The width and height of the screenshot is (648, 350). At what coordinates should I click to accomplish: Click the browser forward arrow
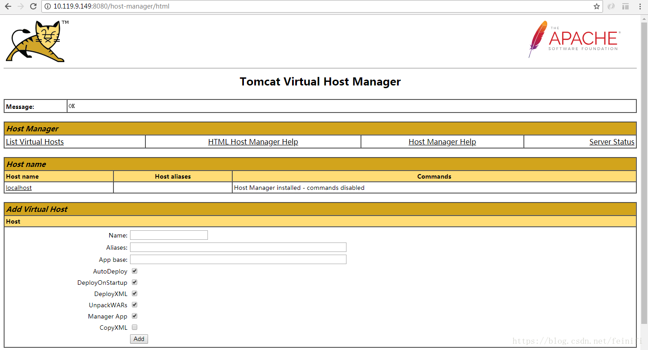(20, 6)
